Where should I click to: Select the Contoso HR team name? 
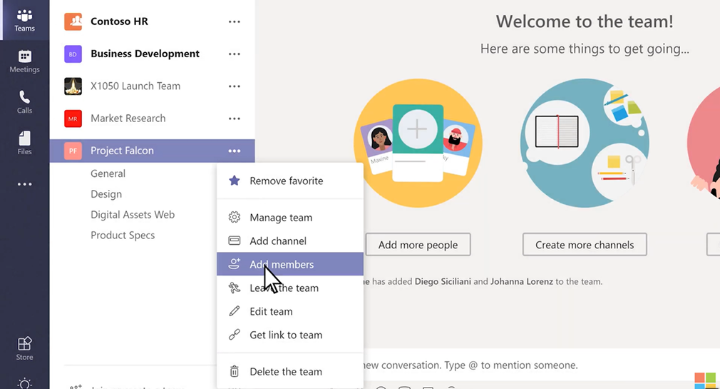tap(119, 21)
